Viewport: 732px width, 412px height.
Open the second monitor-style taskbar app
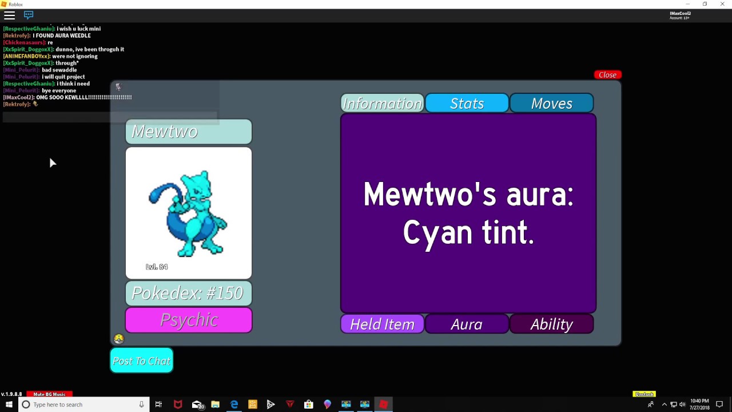365,405
